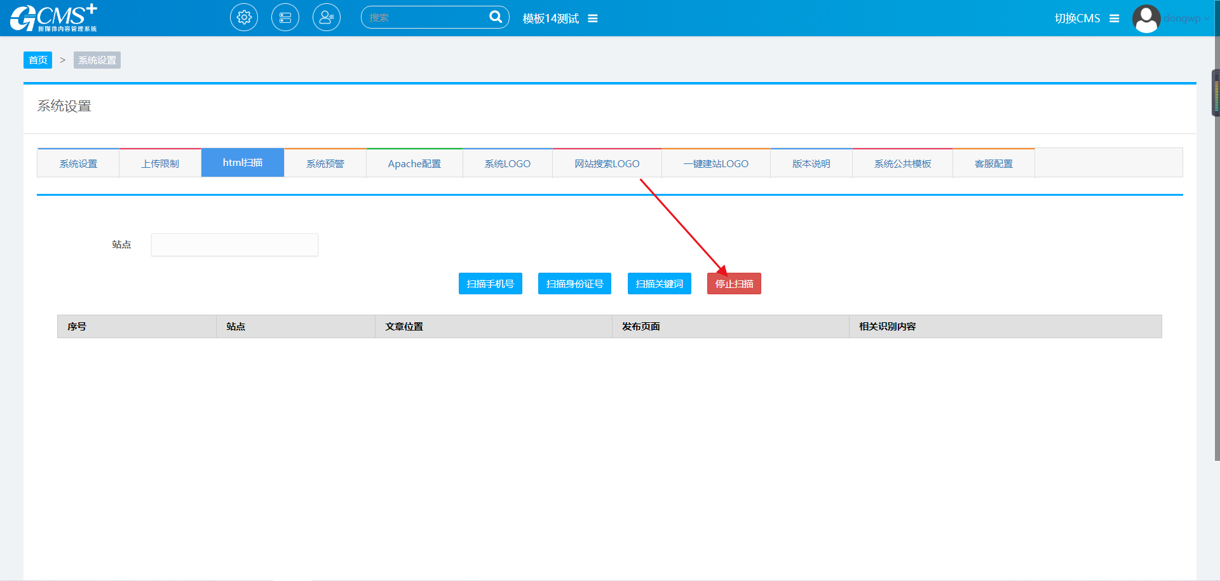
Task: Go to 首页 breadcrumb link
Action: 37,60
